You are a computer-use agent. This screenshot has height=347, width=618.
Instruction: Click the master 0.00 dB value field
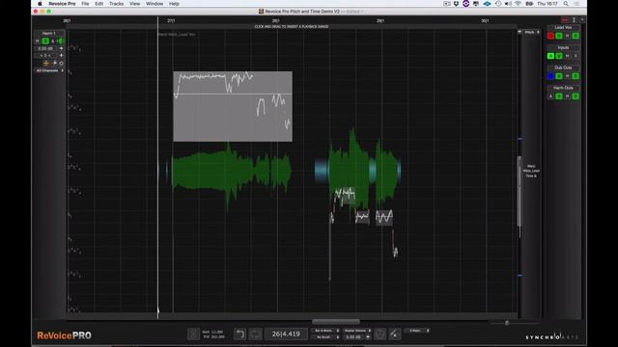[x=353, y=337]
